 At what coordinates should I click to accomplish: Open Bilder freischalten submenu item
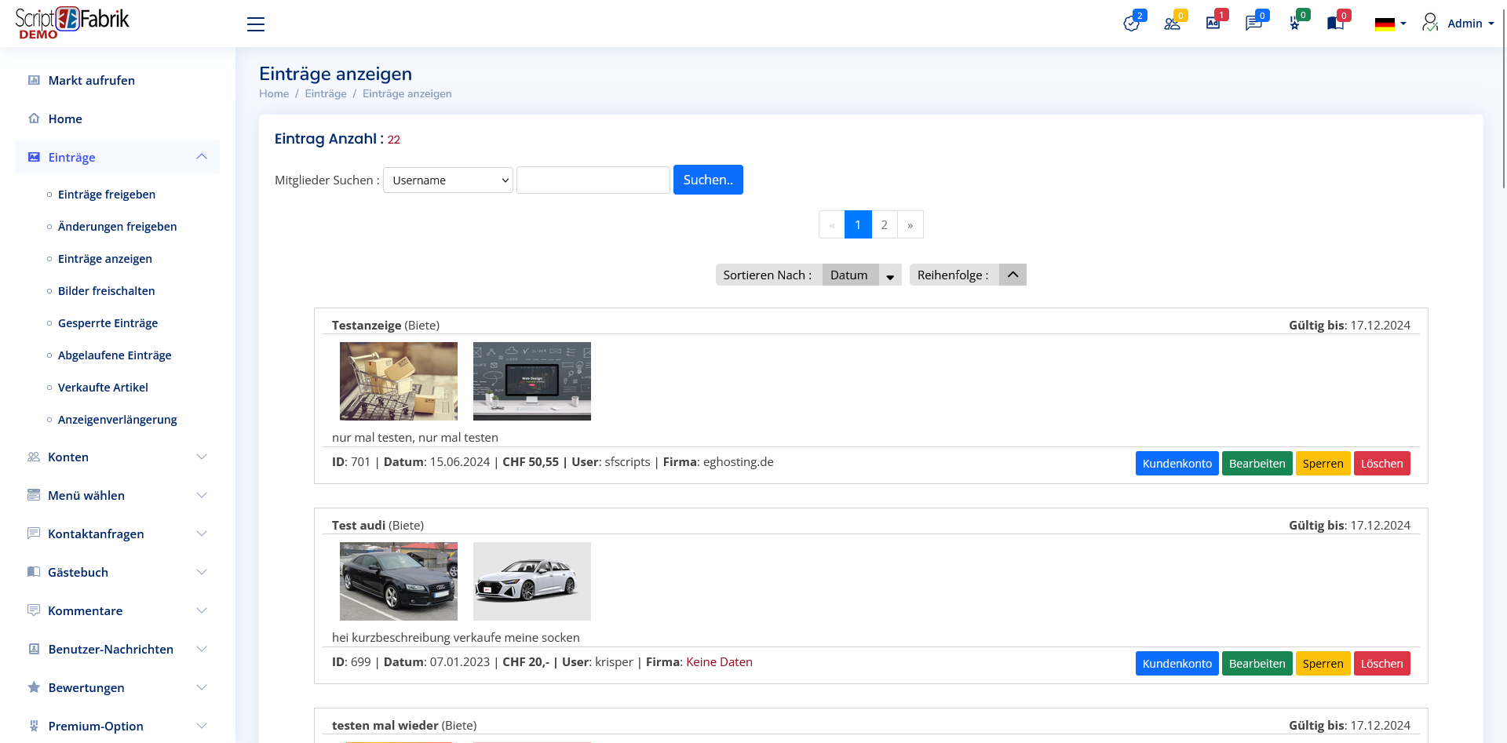pos(107,291)
